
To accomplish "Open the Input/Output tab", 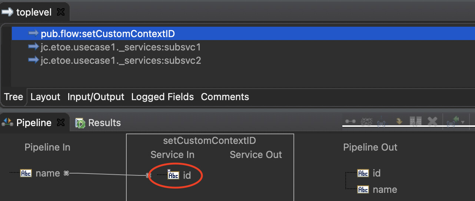I will coord(96,97).
